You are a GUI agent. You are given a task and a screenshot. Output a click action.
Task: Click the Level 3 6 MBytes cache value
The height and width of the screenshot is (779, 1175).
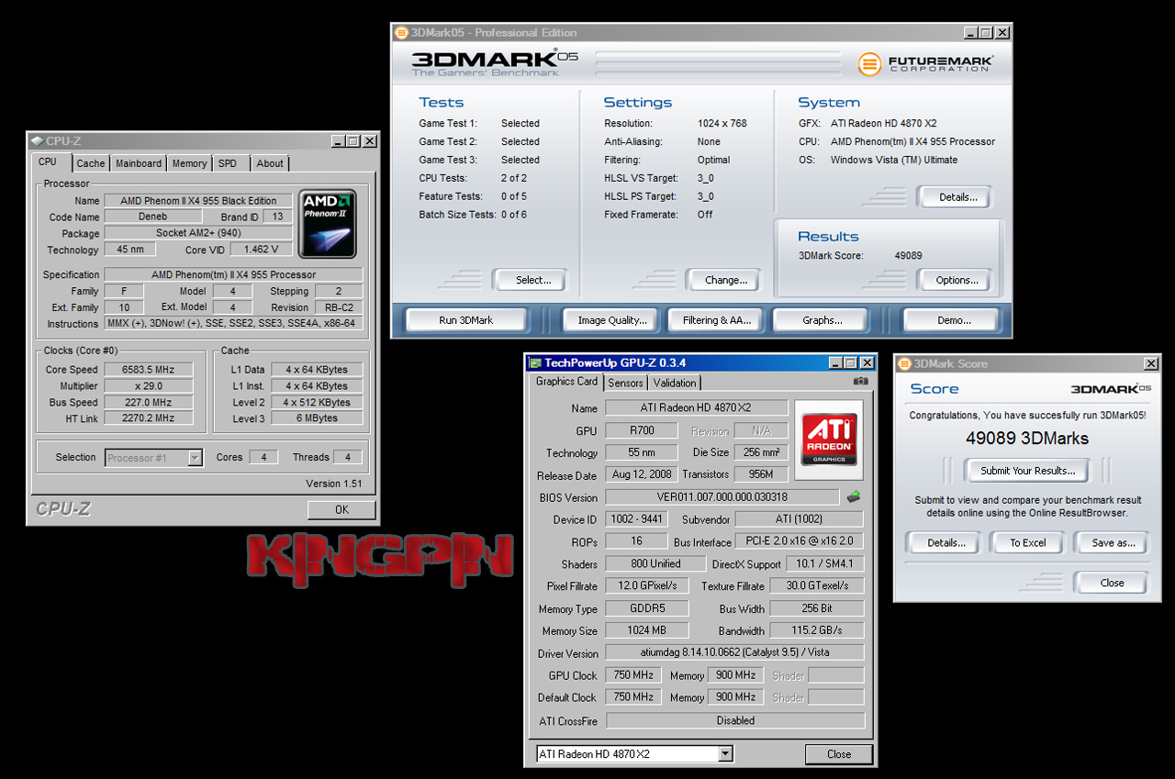[x=317, y=418]
